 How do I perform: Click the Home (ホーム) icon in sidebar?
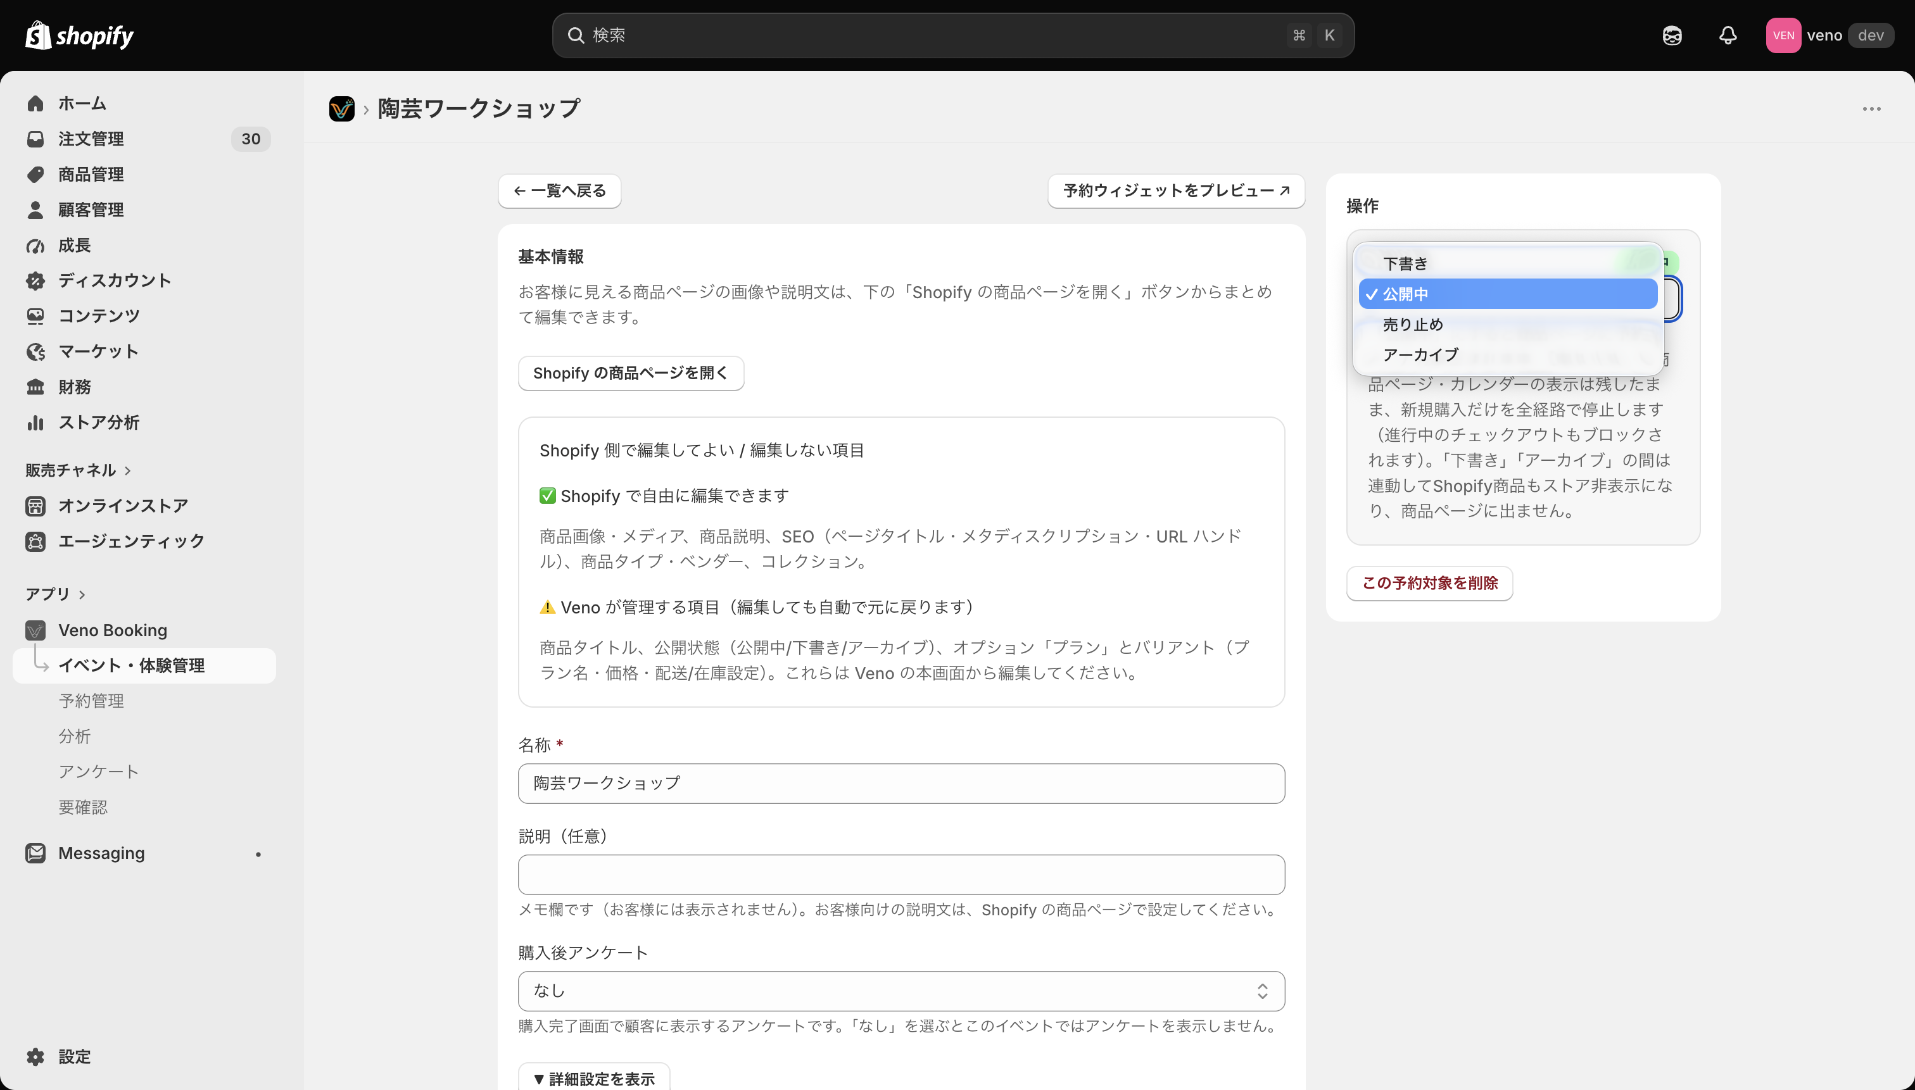pos(35,103)
